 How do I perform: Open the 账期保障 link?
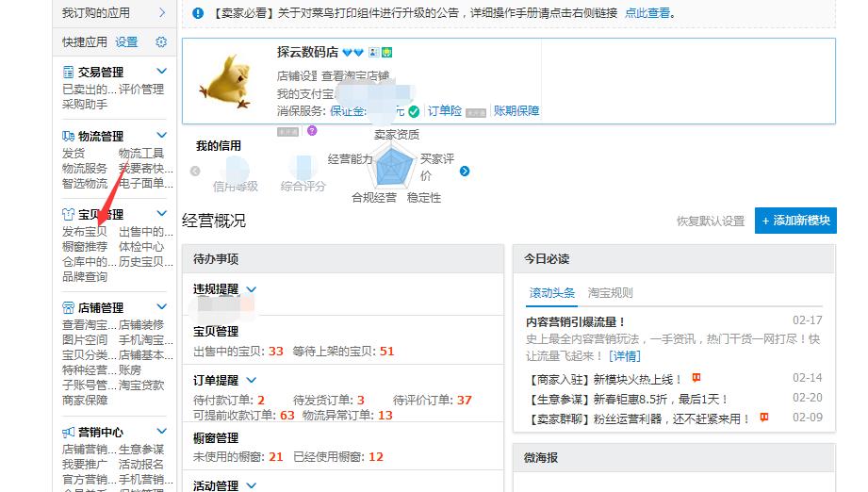[x=516, y=110]
